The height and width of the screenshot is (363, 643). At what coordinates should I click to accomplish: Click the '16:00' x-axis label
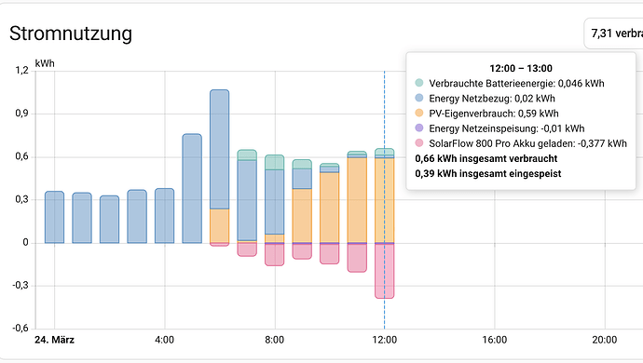tap(495, 340)
